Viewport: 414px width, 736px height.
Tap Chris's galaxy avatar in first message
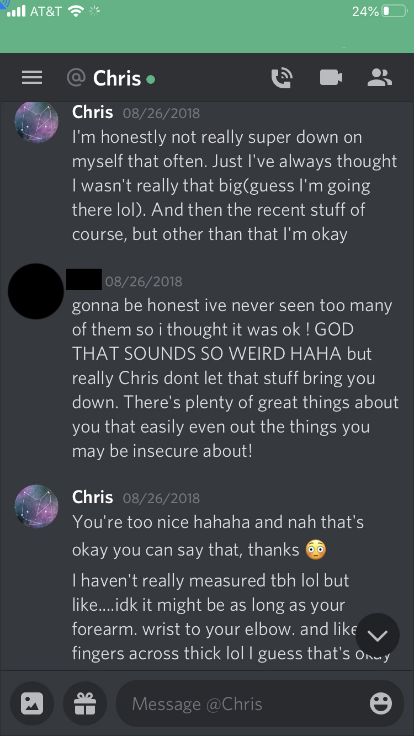36,122
